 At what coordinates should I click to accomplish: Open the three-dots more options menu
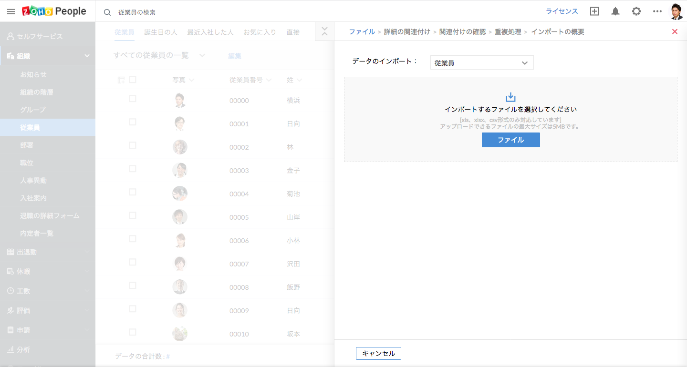pos(657,11)
